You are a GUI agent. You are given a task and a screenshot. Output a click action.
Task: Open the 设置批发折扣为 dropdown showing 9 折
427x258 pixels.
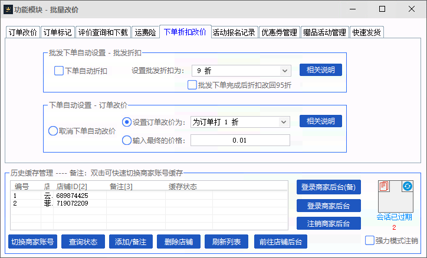pos(241,70)
